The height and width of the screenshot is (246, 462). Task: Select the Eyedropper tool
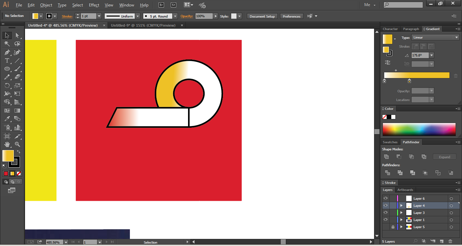click(x=7, y=119)
